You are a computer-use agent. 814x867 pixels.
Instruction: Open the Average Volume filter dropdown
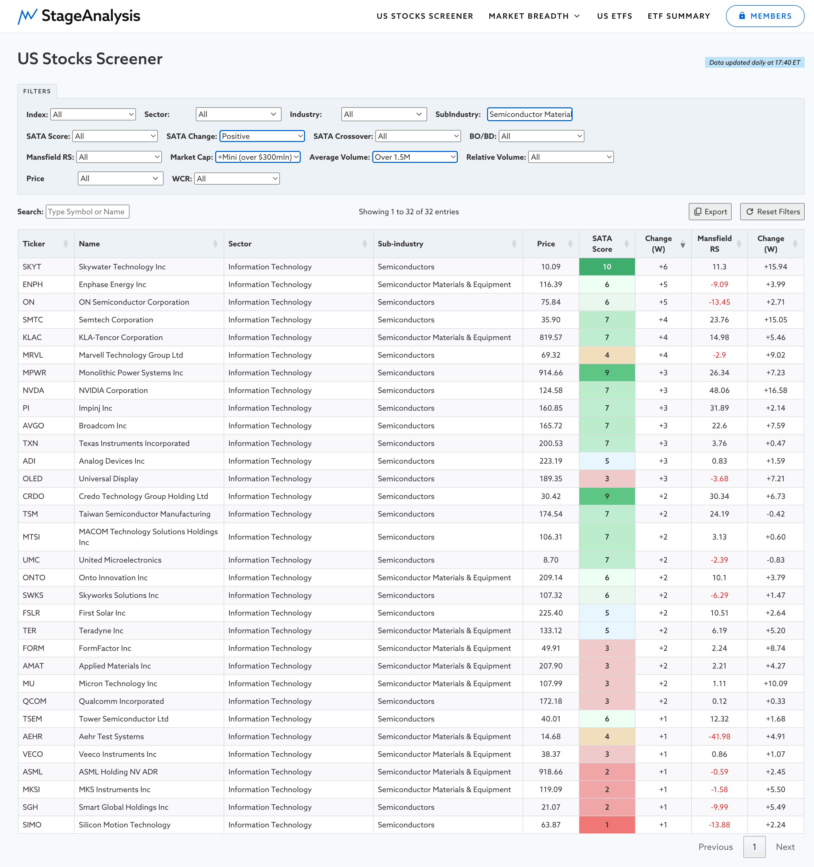pyautogui.click(x=415, y=157)
